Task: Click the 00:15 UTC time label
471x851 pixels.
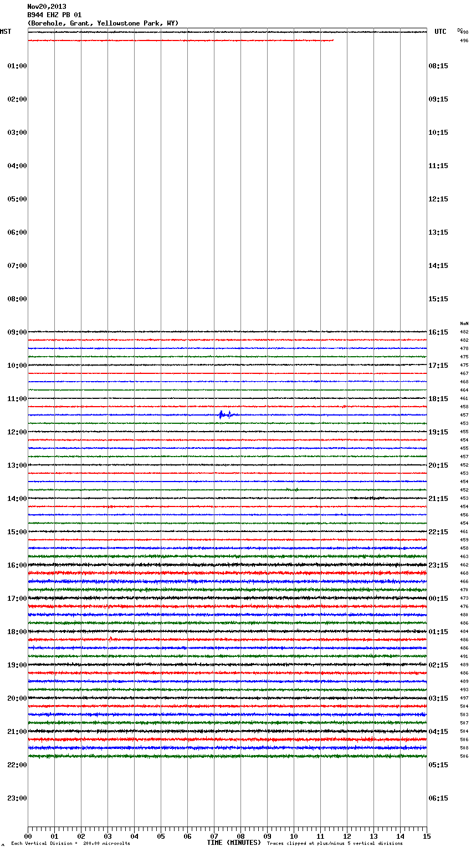Action: (438, 599)
